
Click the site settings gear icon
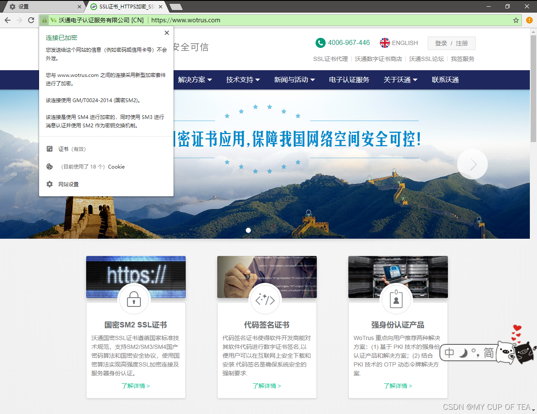tap(50, 184)
